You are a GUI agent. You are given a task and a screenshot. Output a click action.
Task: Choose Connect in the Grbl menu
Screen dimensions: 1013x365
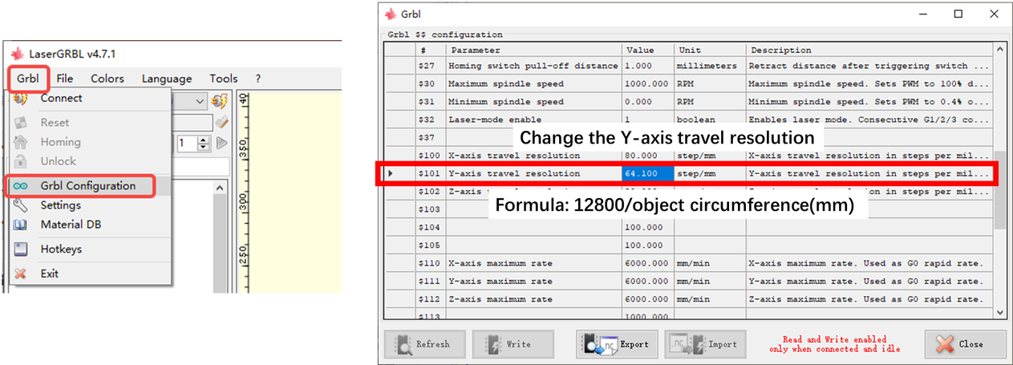click(x=61, y=98)
